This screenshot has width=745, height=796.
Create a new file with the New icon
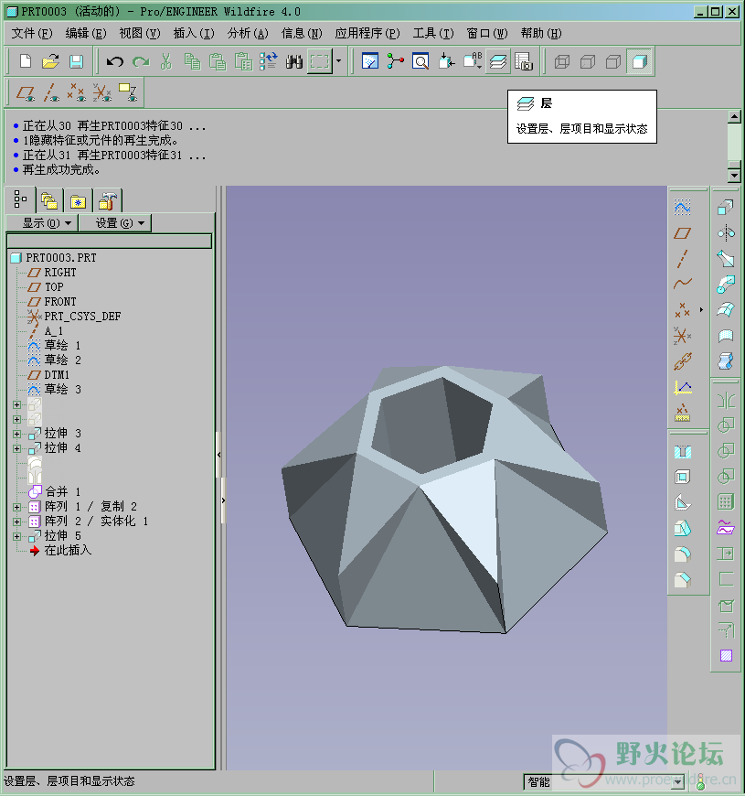coord(25,61)
